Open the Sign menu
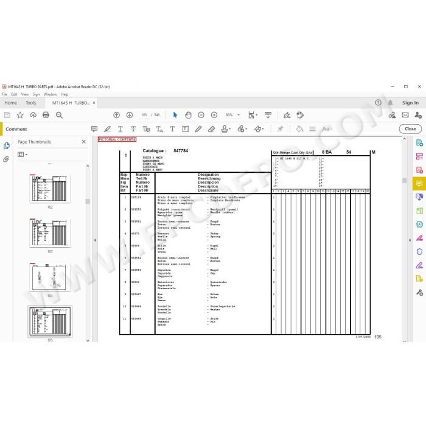426x426 pixels. [36, 94]
